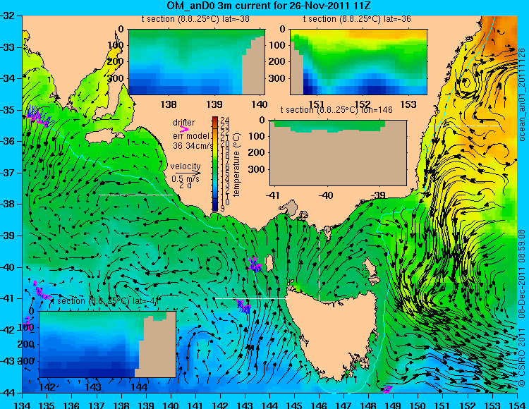
Task: Click the magenta drifter marker near 148.7°E, 44°S
Action: click(387, 389)
